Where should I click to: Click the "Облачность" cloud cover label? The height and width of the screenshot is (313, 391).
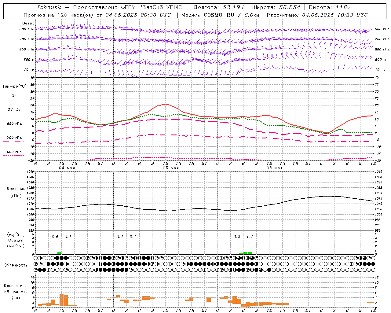coord(16,265)
